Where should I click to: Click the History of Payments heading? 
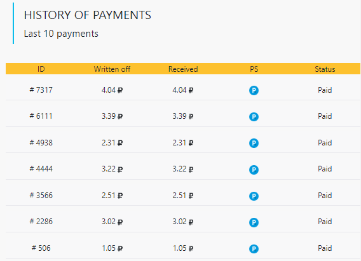click(x=88, y=15)
